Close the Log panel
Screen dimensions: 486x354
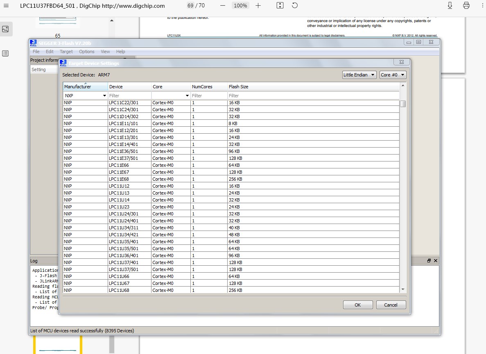(436, 261)
